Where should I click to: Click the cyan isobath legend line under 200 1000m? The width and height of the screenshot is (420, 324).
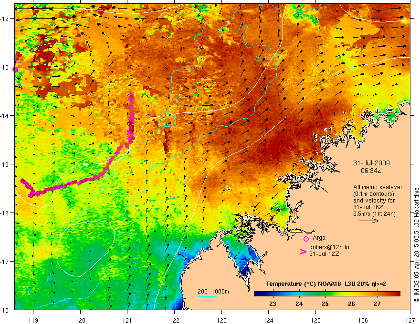tap(207, 296)
